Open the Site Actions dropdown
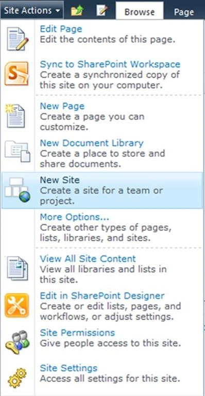Viewport: 205px width, 396px height. [32, 11]
